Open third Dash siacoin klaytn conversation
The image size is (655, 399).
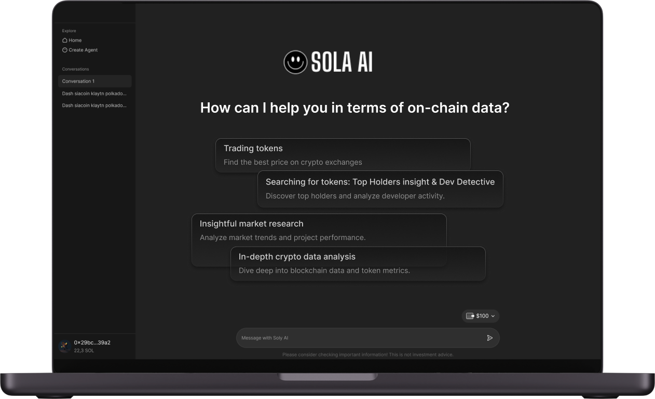pyautogui.click(x=95, y=105)
